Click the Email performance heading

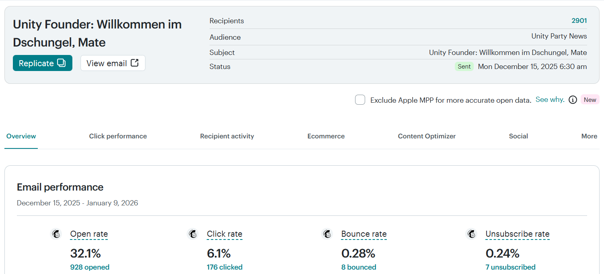[x=60, y=187]
